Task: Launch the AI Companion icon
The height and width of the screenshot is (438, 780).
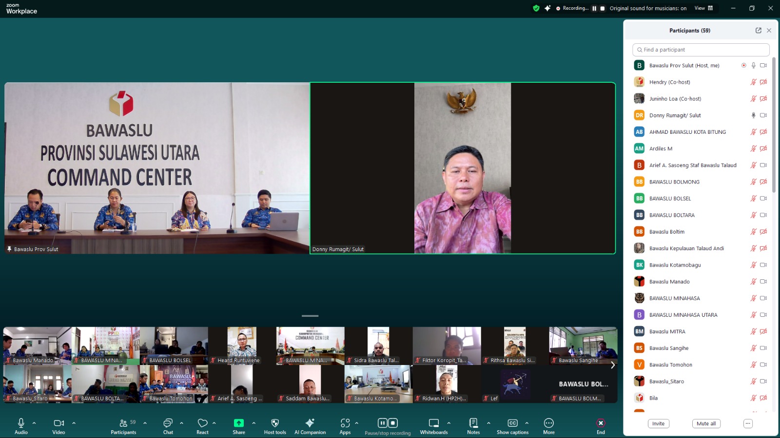Action: click(310, 423)
